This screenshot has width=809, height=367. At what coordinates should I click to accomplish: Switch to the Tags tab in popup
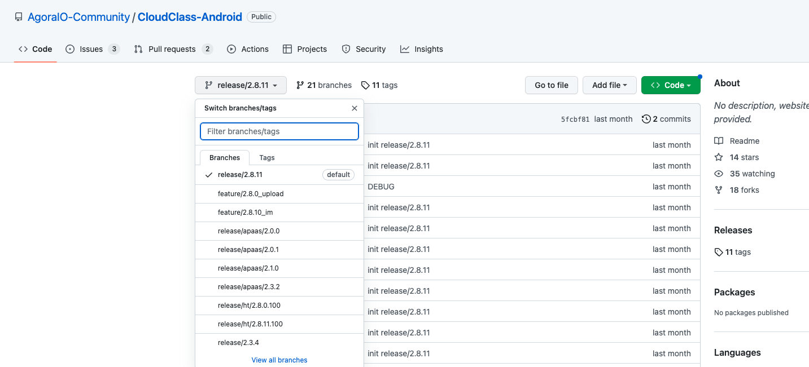[x=267, y=158]
